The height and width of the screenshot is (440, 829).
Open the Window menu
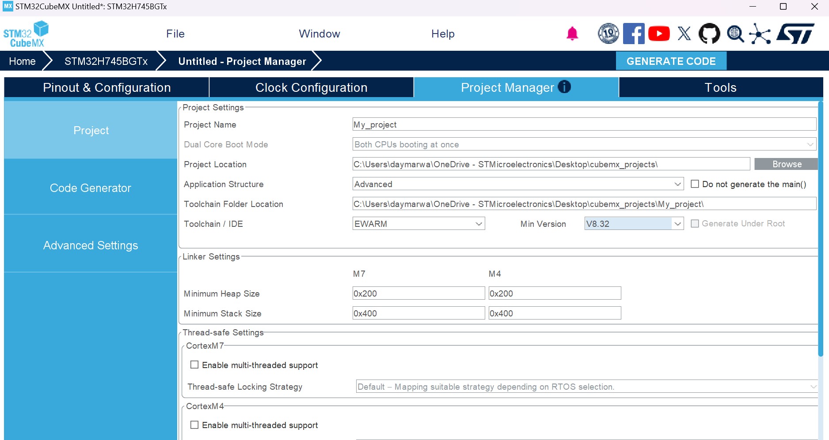tap(319, 34)
